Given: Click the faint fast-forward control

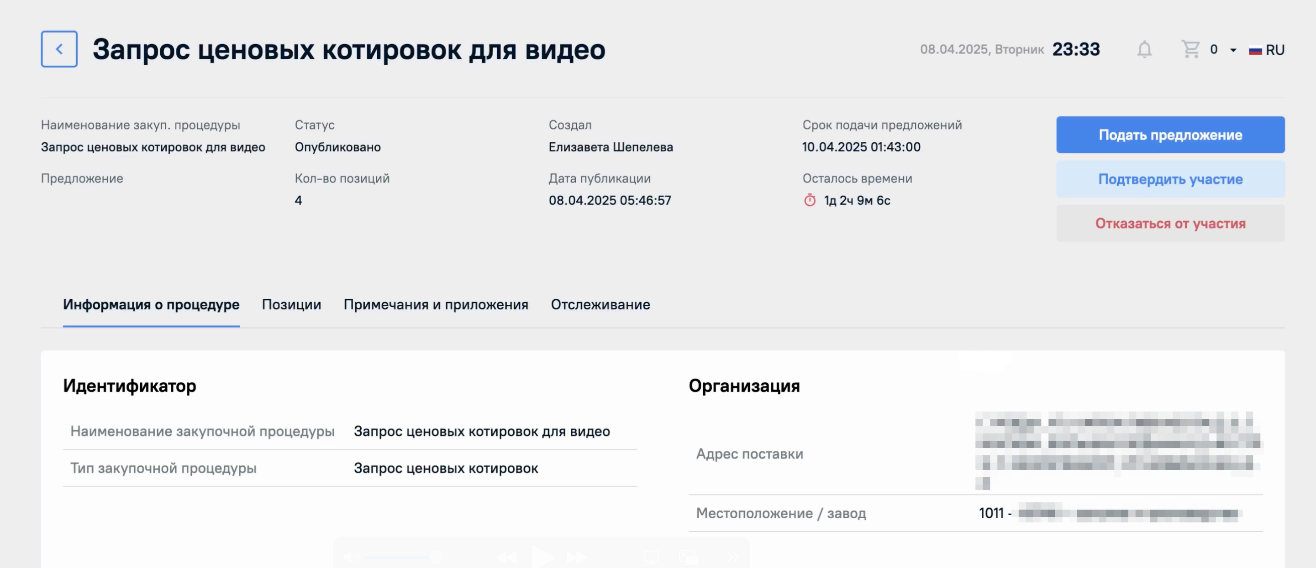Looking at the screenshot, I should (576, 558).
